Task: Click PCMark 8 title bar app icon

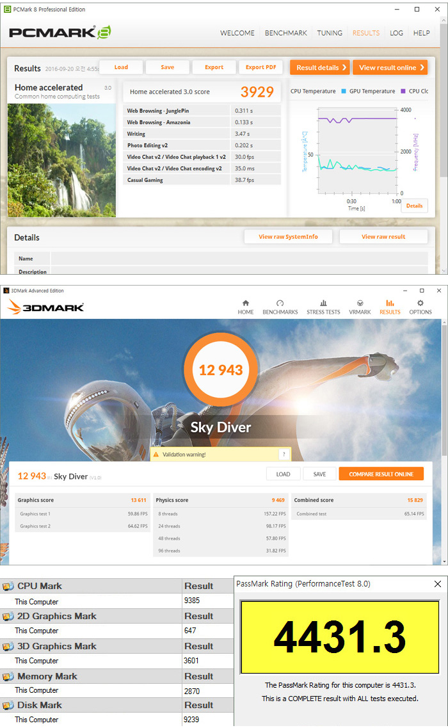Action: click(7, 10)
